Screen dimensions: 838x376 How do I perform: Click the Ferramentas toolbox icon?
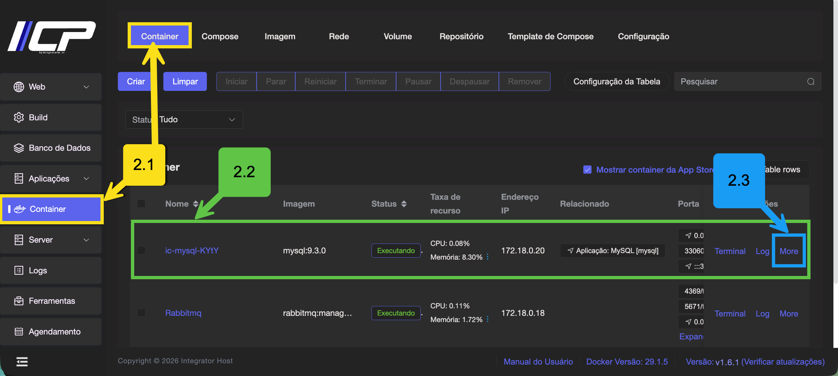19,301
